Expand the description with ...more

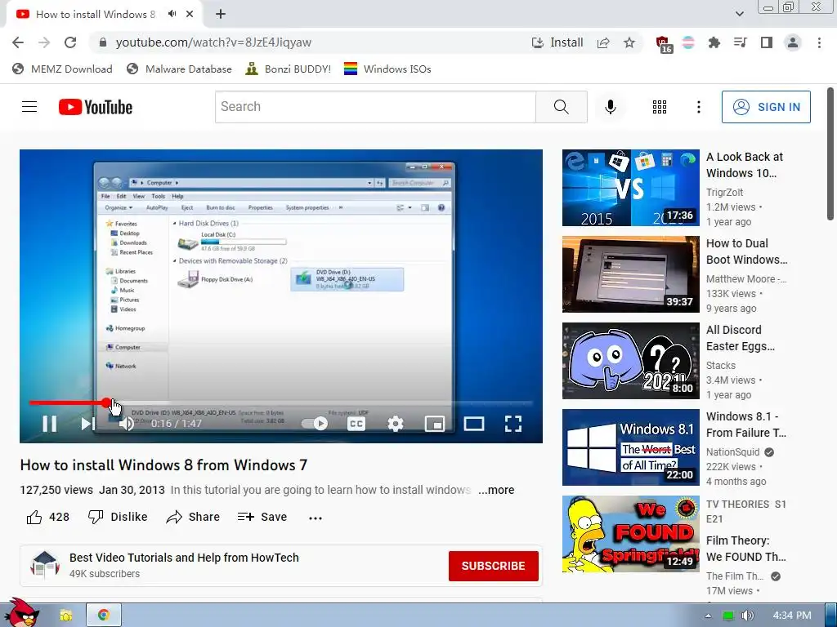pos(496,490)
